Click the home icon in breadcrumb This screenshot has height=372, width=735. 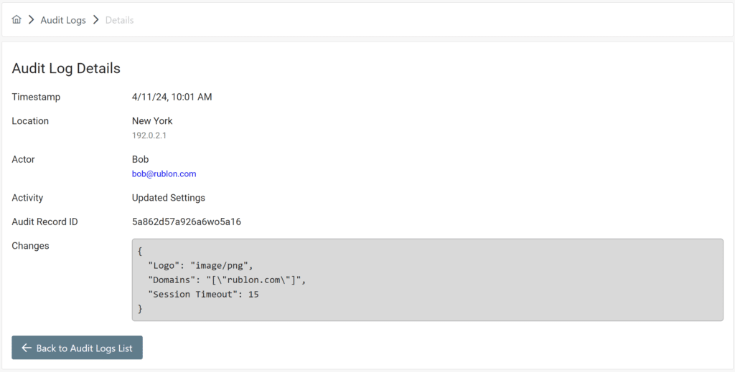click(17, 20)
